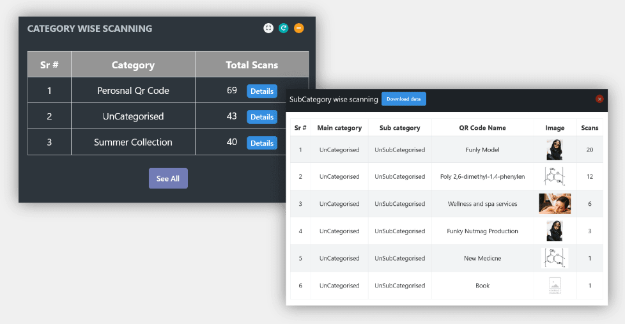Click the Book placeholder image icon
The image size is (625, 324).
tap(554, 286)
